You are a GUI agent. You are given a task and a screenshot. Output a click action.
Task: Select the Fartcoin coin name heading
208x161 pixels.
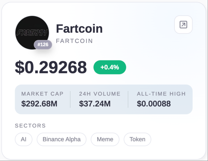79,29
